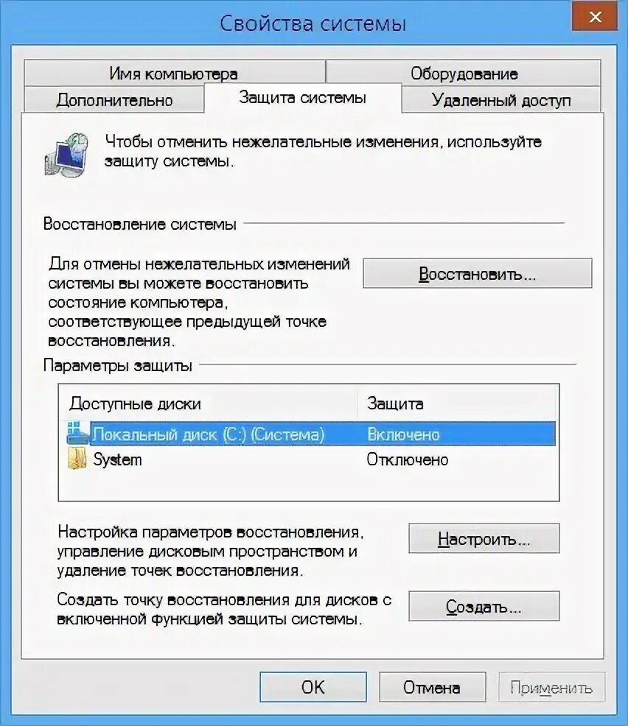Switch to the Имя компьютера tab

174,73
